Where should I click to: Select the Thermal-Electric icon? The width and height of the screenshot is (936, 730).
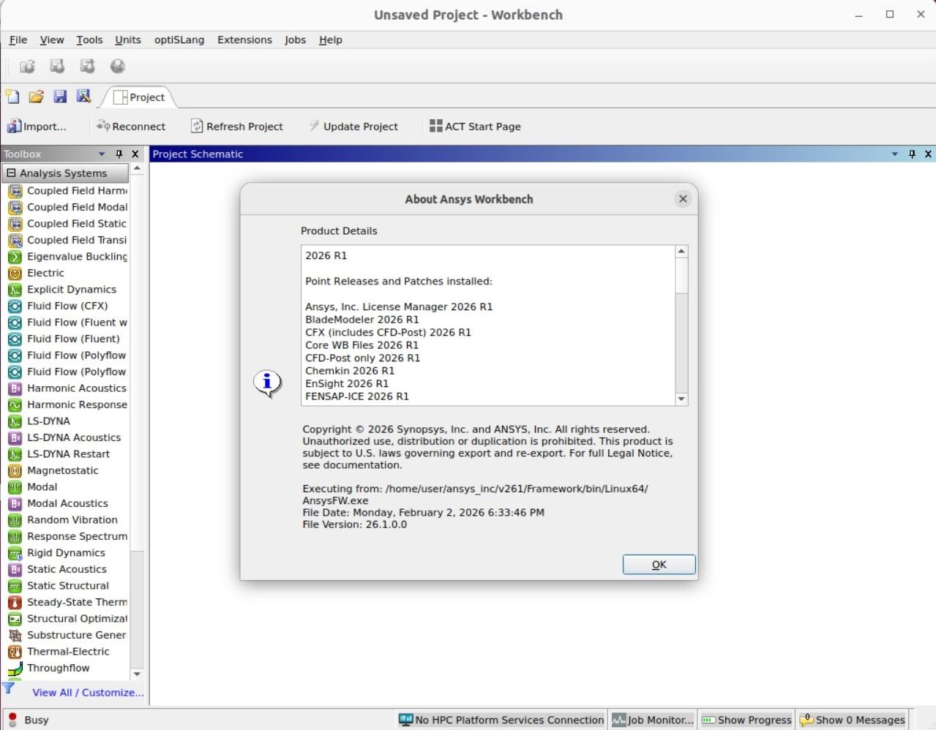tap(15, 652)
